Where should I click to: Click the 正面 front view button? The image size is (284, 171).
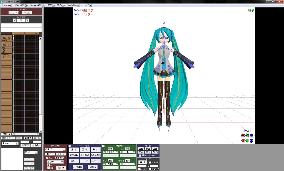click(141, 149)
